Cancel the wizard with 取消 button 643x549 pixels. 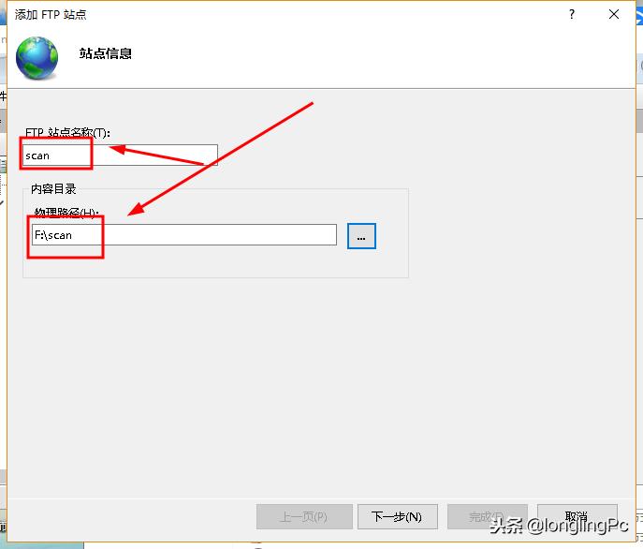(577, 516)
